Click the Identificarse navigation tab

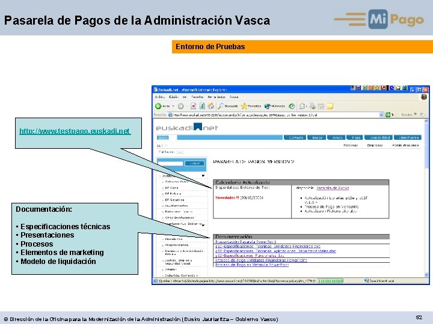click(x=408, y=137)
